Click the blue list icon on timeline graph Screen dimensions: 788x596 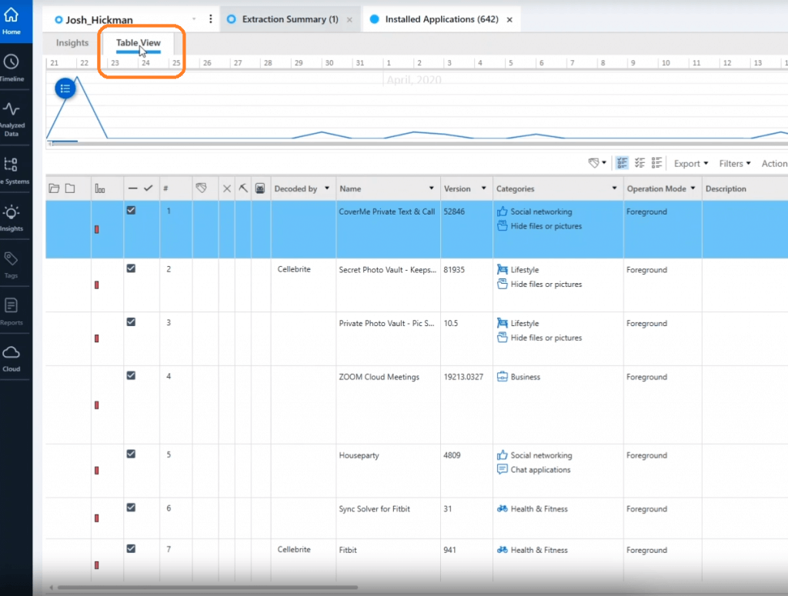point(65,88)
